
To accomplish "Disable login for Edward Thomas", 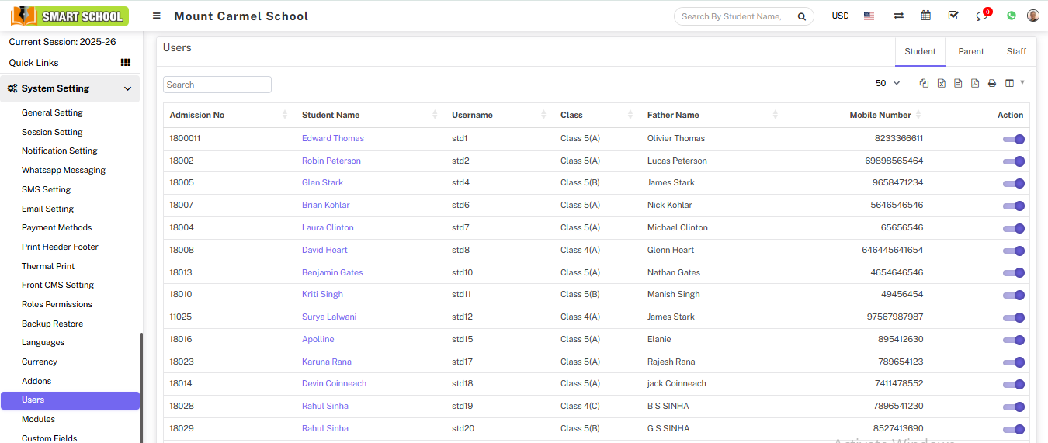I will point(1013,139).
